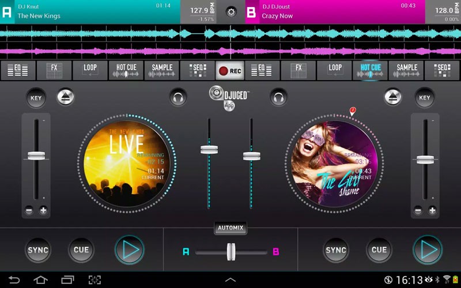Open the deck A EQ tab
The height and width of the screenshot is (288, 461).
(x=17, y=70)
